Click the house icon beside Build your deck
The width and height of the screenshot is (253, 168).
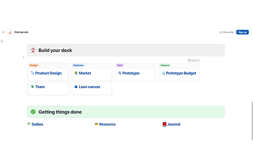(33, 50)
